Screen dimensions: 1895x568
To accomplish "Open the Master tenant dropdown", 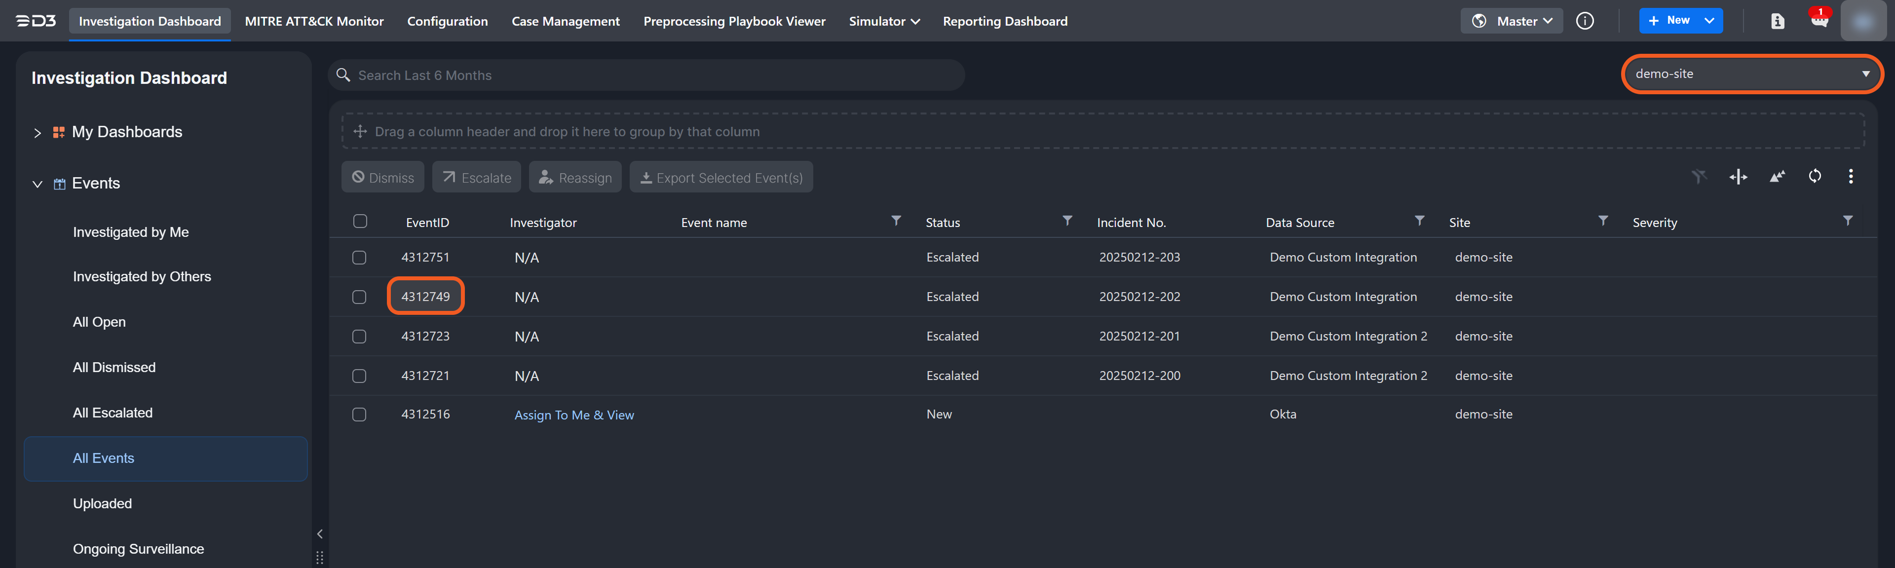I will 1512,21.
